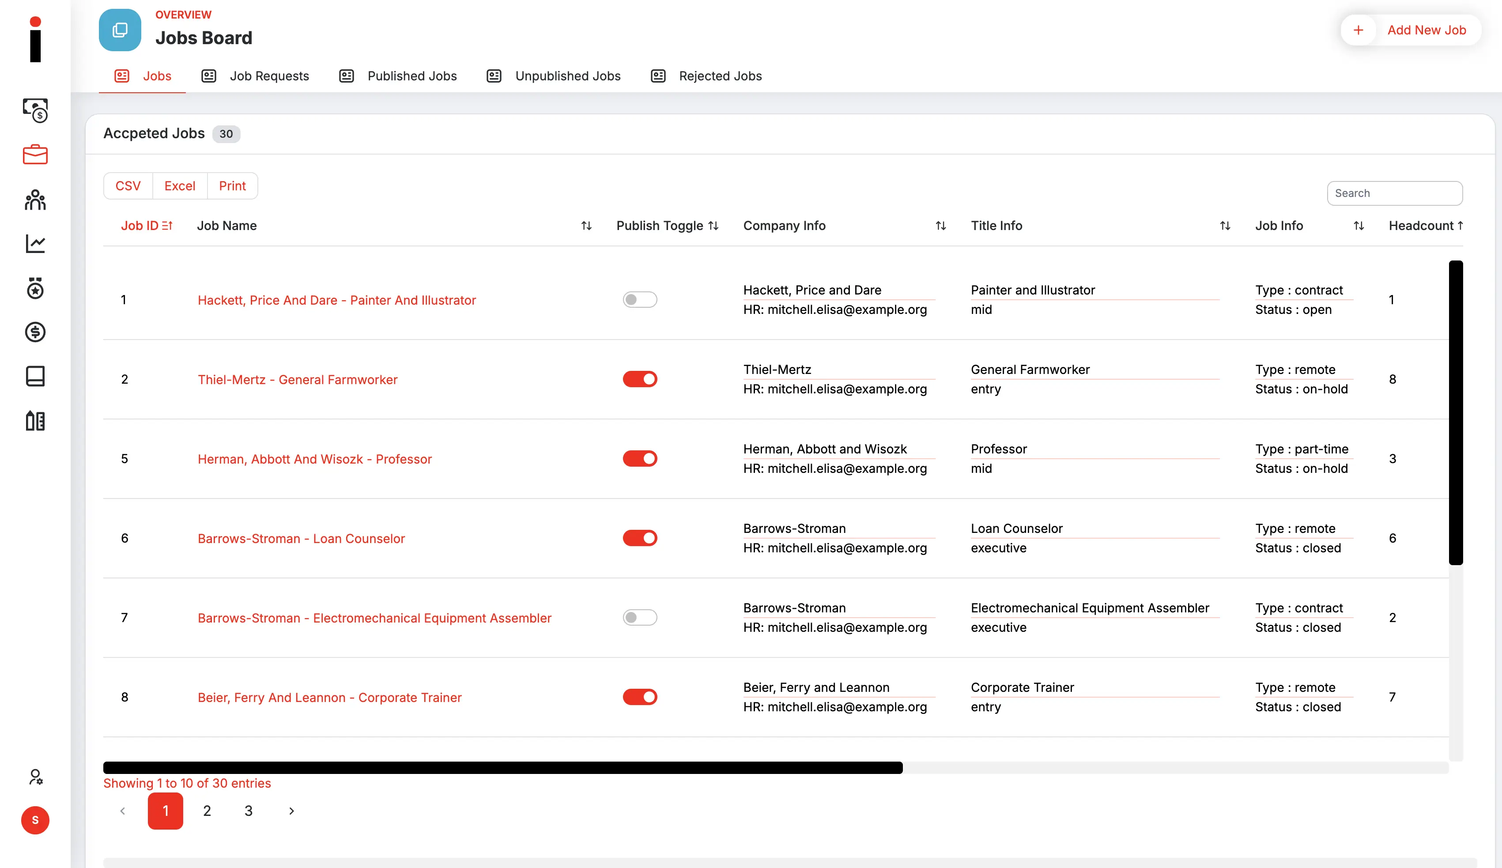
Task: Go to next page with right chevron
Action: point(291,811)
